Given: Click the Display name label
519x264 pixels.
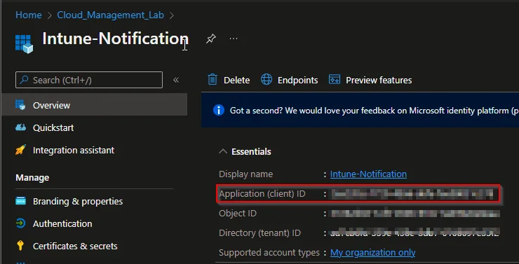Looking at the screenshot, I should click(x=246, y=174).
